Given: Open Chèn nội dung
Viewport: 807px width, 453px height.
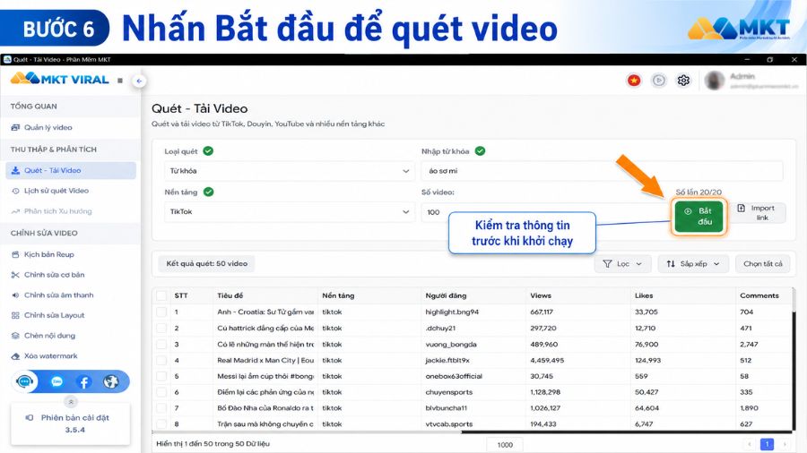Looking at the screenshot, I should tap(71, 336).
